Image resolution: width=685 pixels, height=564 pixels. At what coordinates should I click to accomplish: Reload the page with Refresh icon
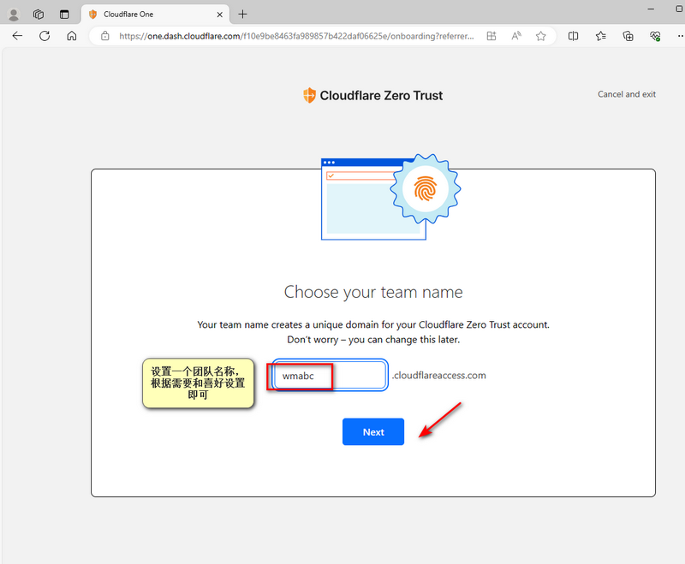[x=45, y=36]
